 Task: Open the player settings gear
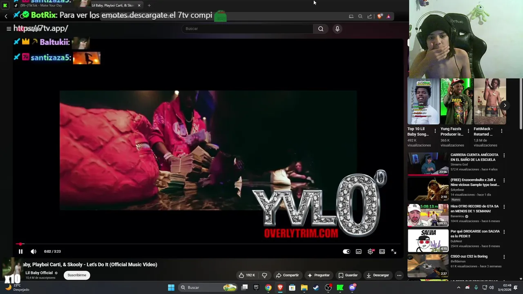point(370,252)
